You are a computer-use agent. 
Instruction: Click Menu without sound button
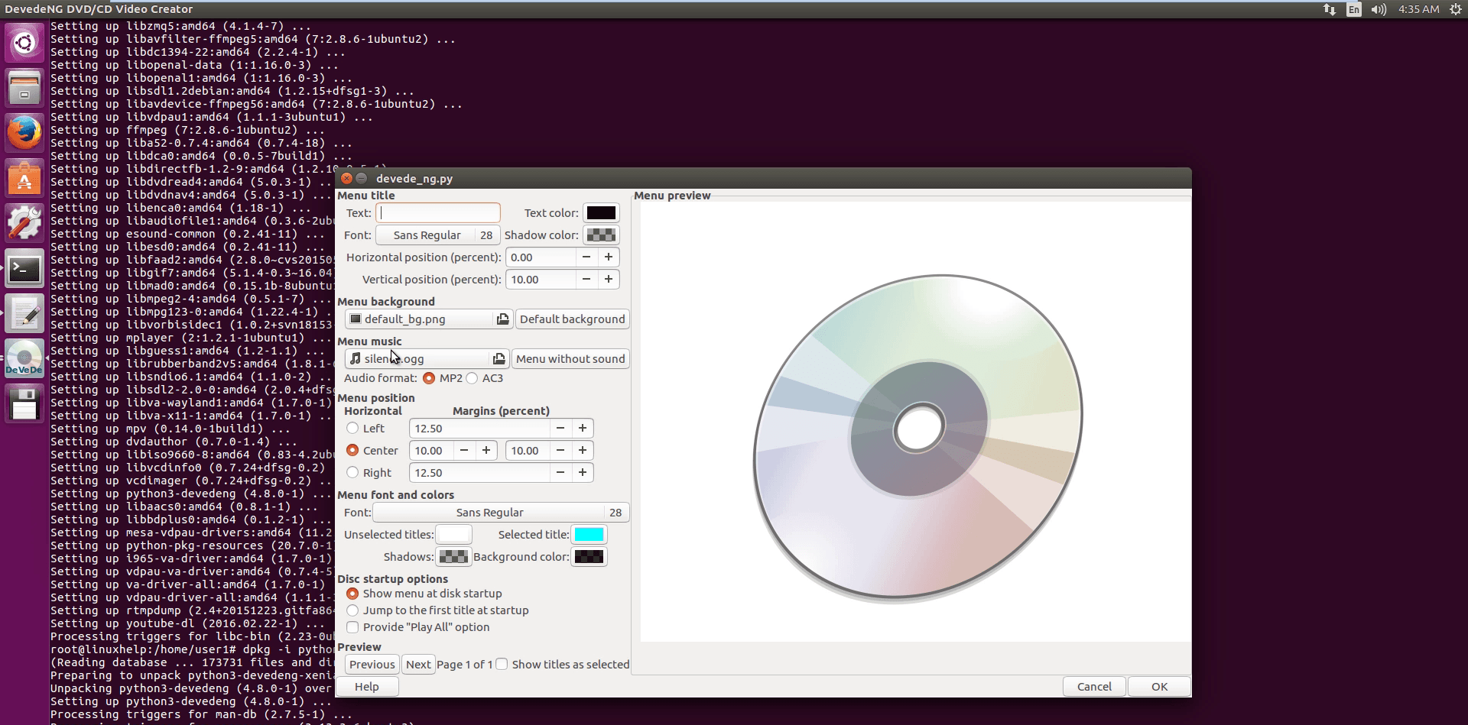[570, 359]
